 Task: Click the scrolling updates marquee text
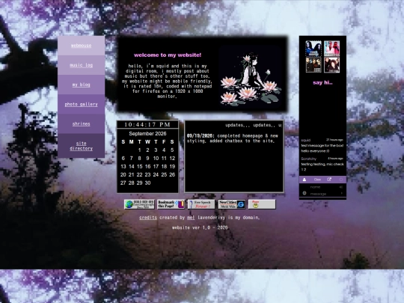click(254, 125)
